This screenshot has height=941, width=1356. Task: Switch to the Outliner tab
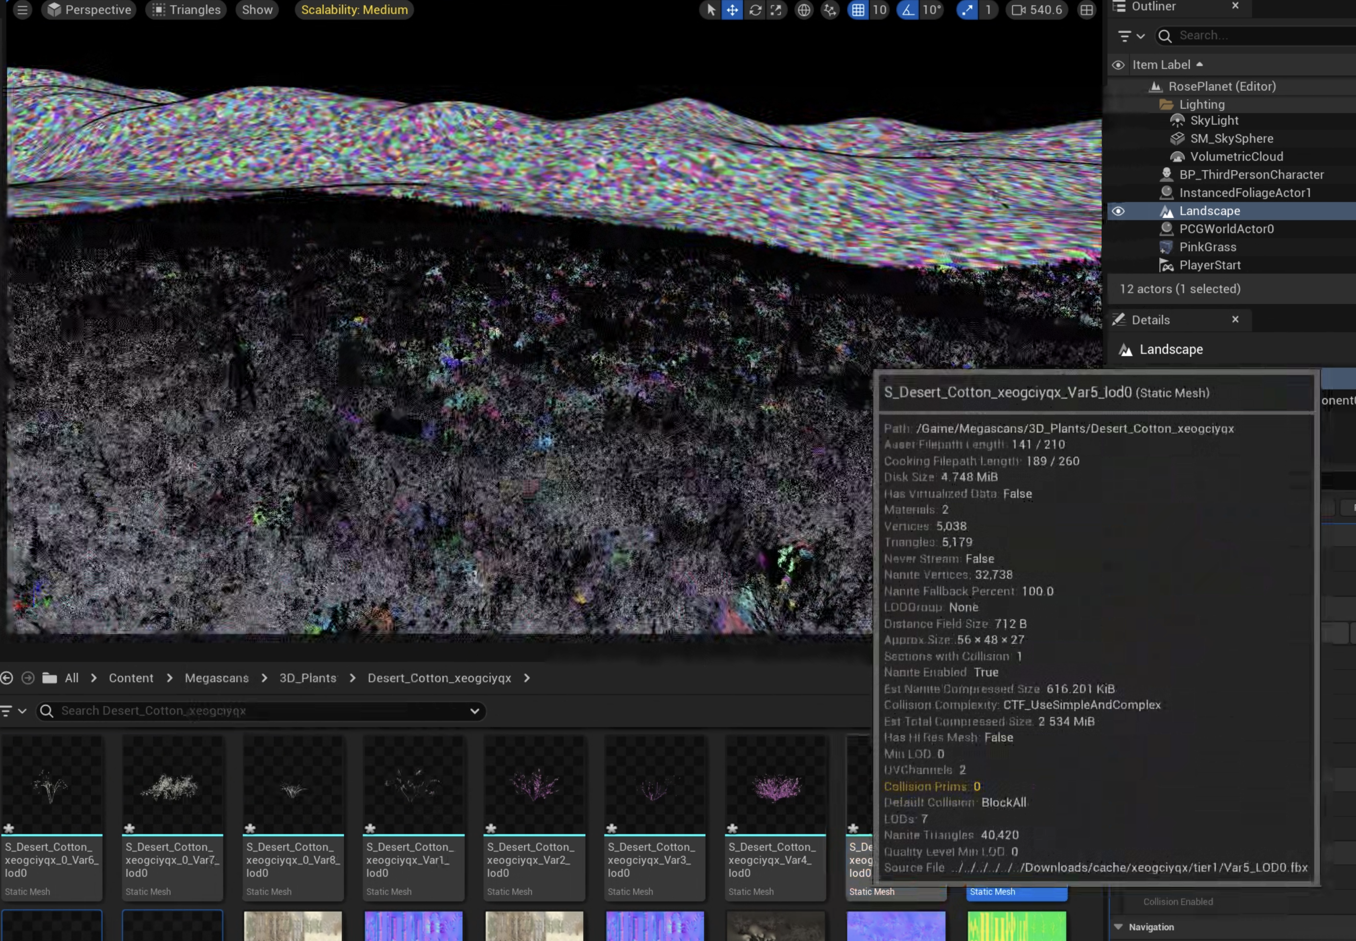(1153, 6)
